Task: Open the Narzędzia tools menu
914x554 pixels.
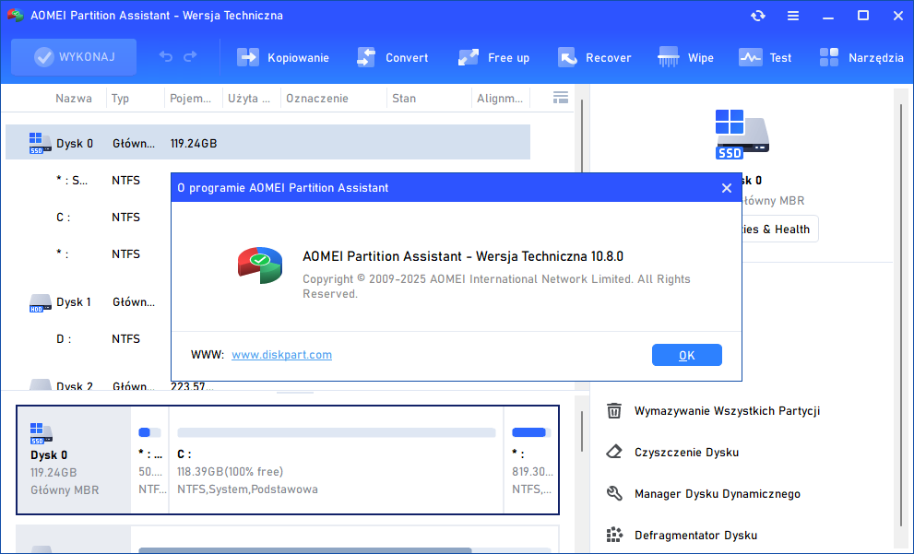Action: point(861,58)
